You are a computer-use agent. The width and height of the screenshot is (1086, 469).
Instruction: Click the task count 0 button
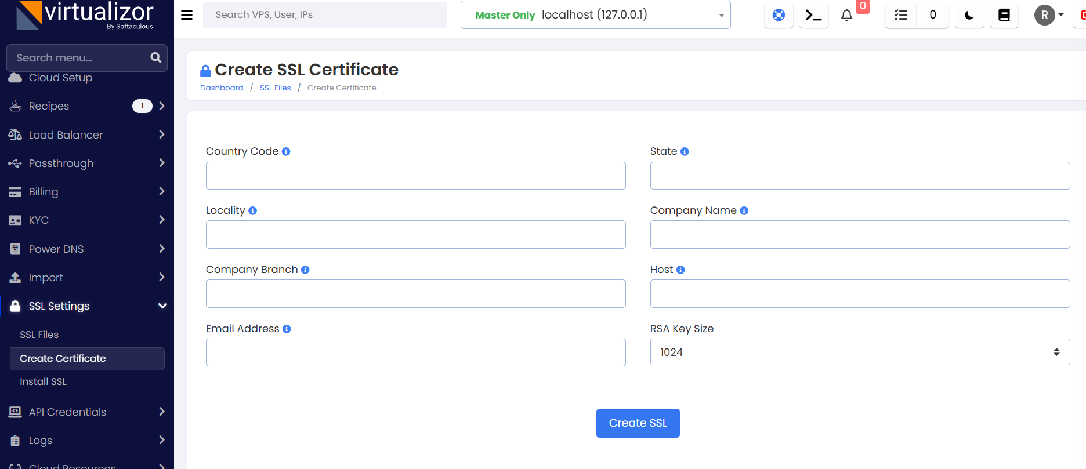pyautogui.click(x=932, y=15)
